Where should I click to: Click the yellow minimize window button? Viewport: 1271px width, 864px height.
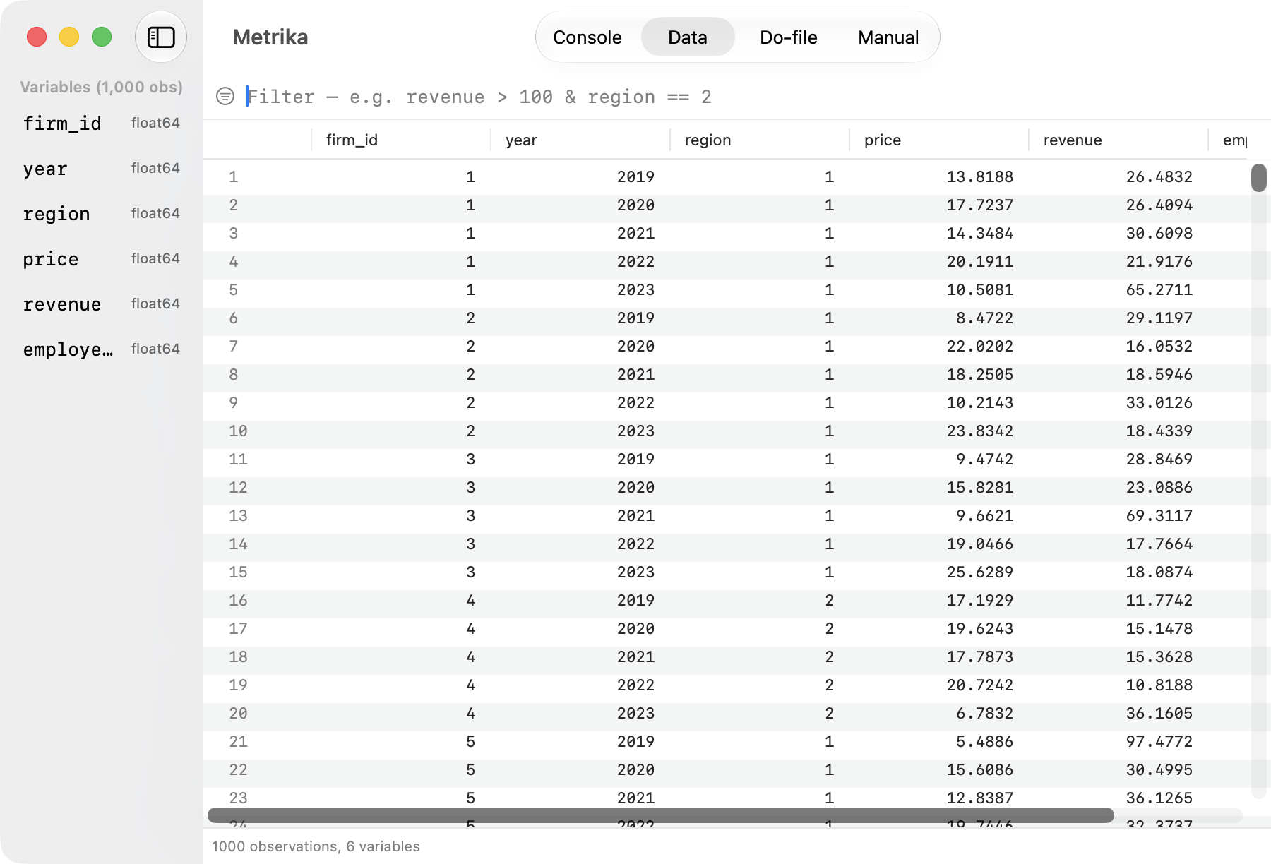69,37
